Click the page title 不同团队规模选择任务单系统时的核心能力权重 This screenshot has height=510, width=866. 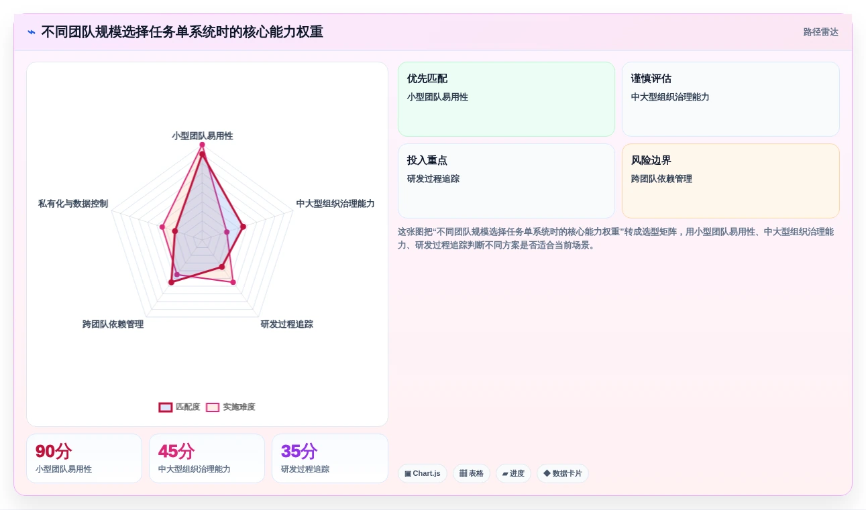[182, 32]
